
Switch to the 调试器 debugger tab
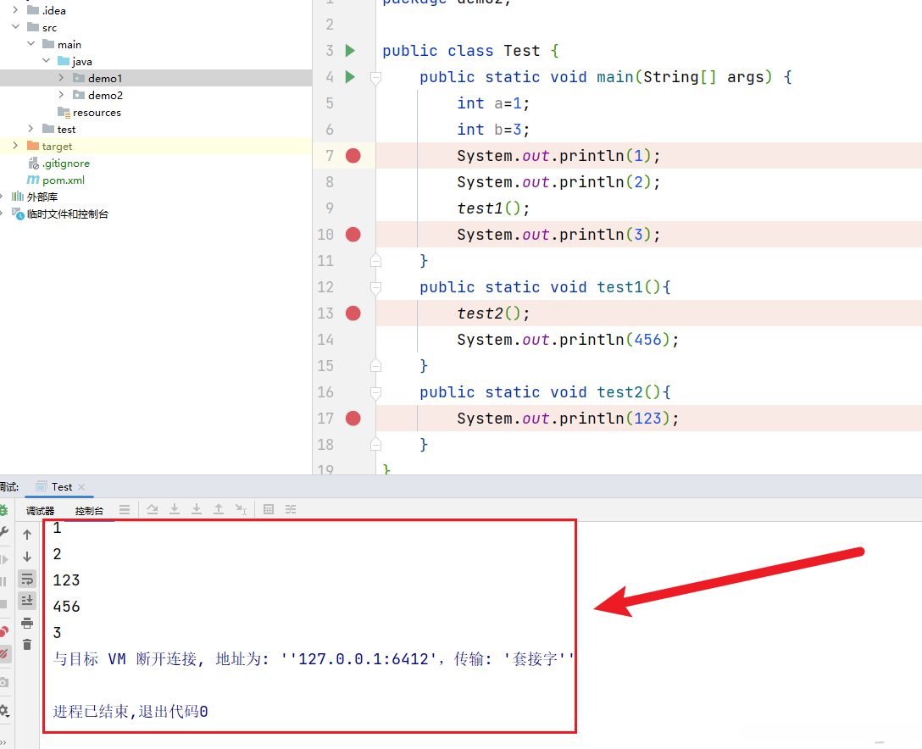coord(40,510)
